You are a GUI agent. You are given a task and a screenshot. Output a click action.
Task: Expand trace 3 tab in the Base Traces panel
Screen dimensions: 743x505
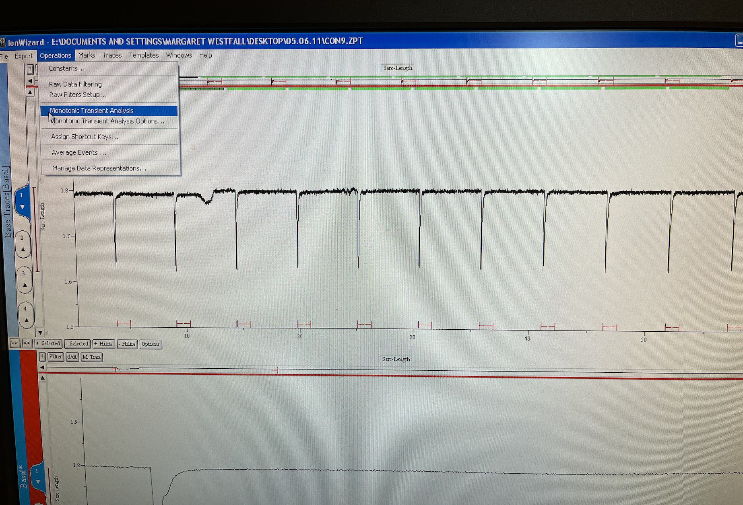[25, 279]
